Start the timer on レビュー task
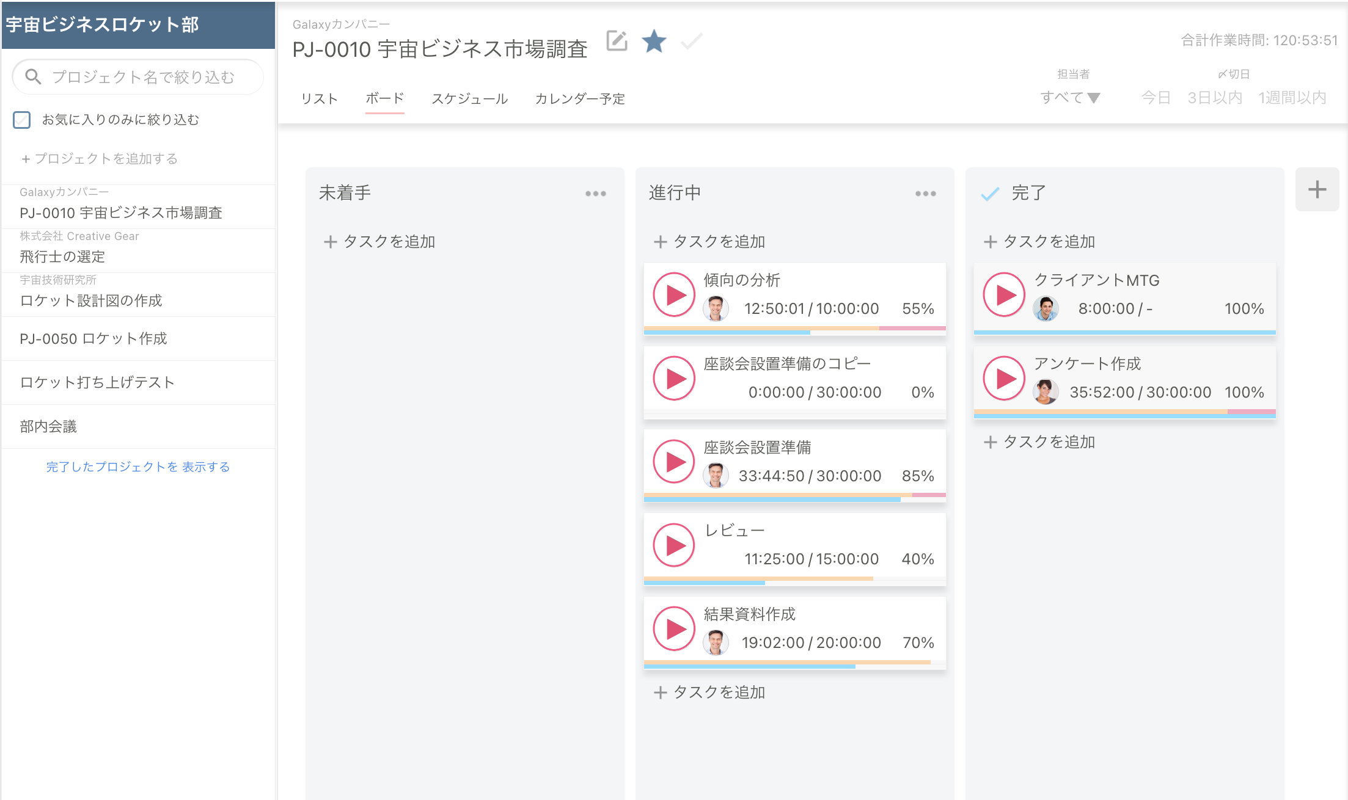1348x800 pixels. [674, 545]
